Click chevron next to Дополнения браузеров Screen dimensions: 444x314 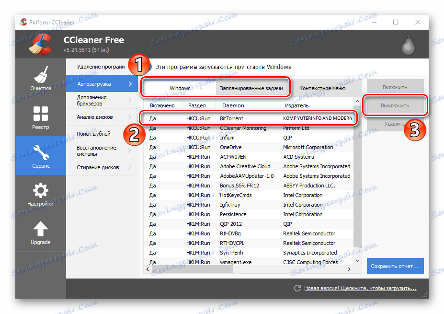pyautogui.click(x=130, y=100)
